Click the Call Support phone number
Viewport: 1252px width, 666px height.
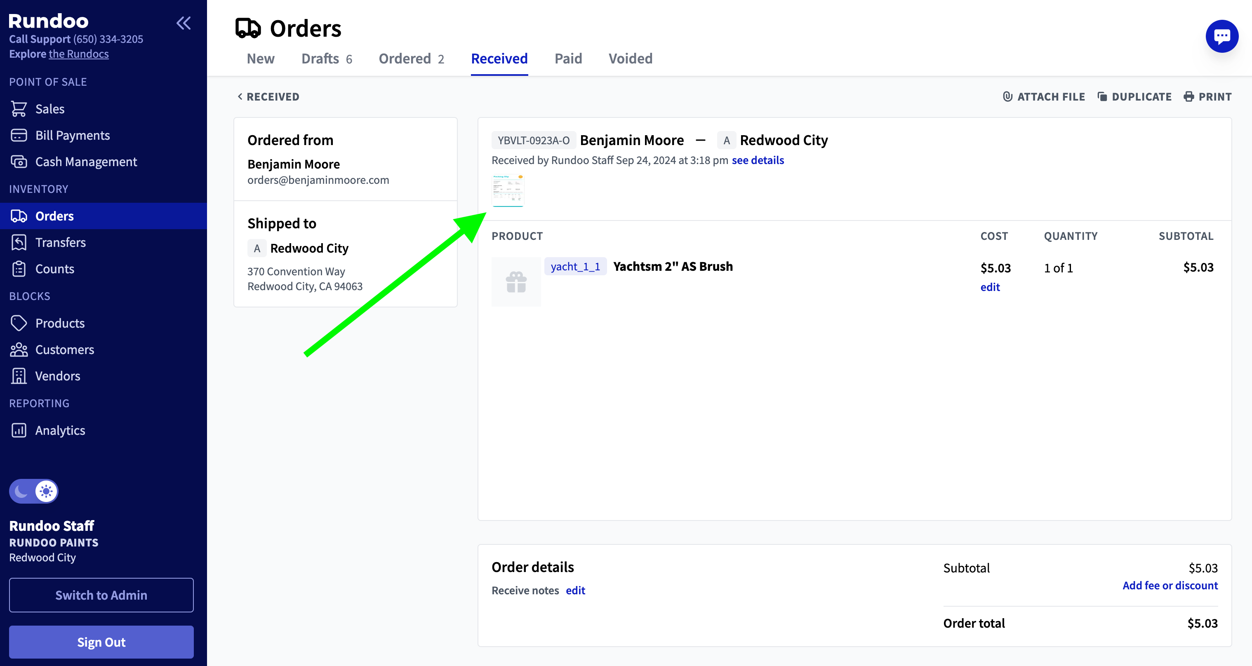click(108, 39)
